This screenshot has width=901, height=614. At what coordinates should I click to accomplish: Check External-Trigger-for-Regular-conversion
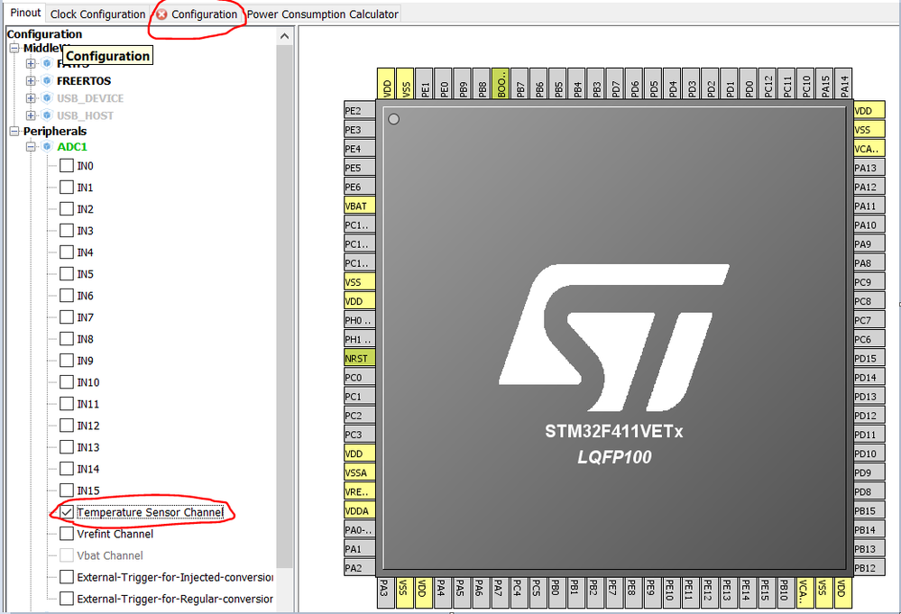coord(67,599)
